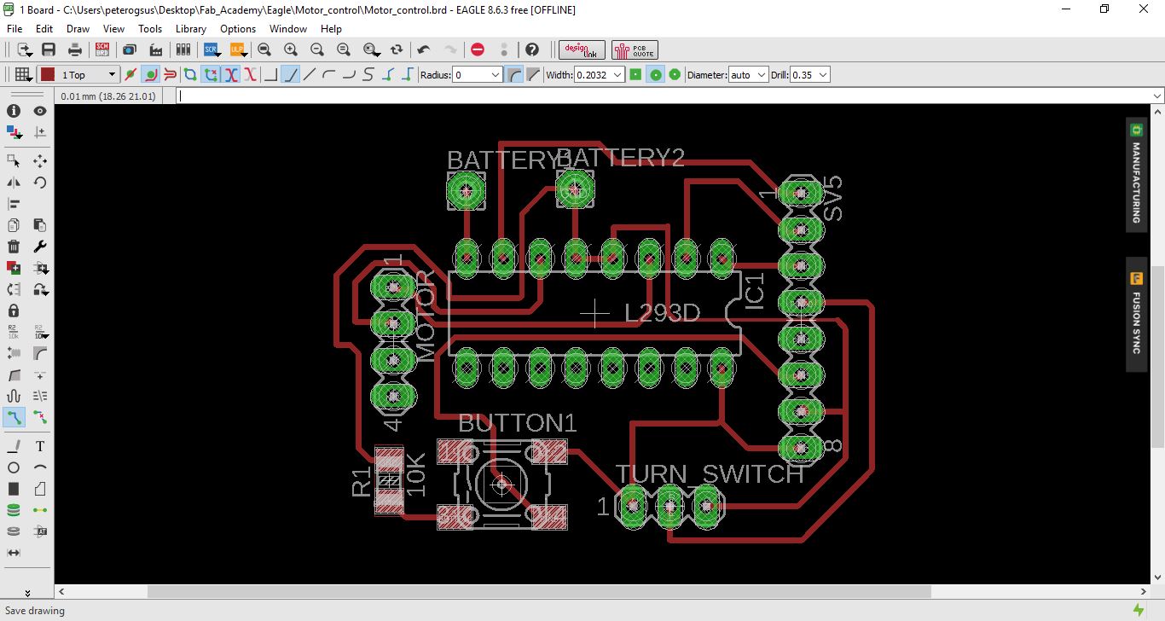Choose the square via shape

[635, 74]
